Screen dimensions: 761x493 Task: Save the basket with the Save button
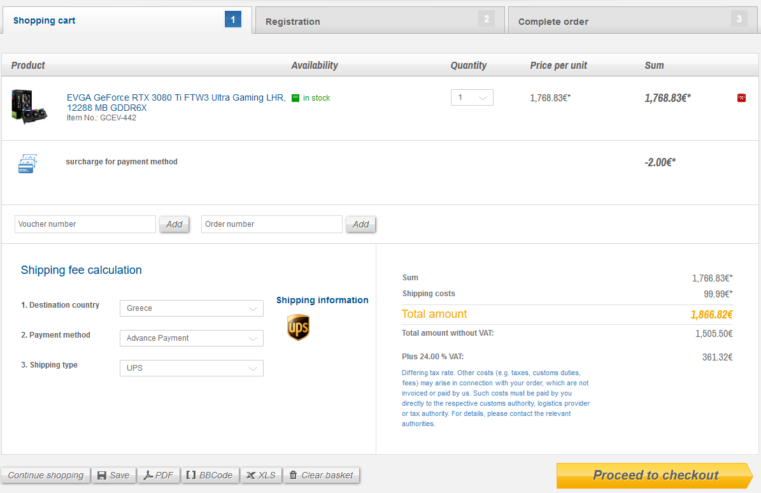pyautogui.click(x=113, y=475)
